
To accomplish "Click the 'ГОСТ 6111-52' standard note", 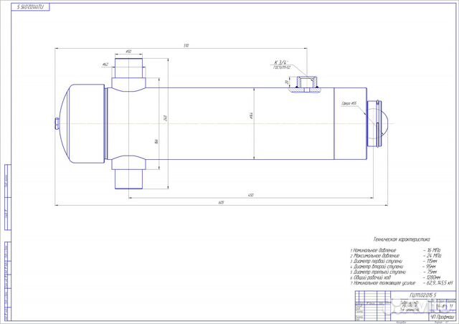I will (x=282, y=67).
